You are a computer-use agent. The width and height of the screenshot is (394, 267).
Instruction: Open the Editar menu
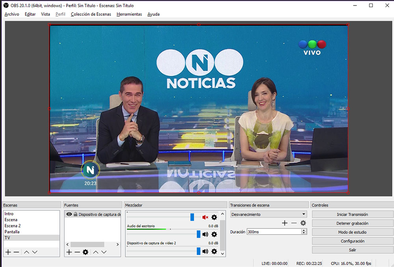tap(30, 14)
